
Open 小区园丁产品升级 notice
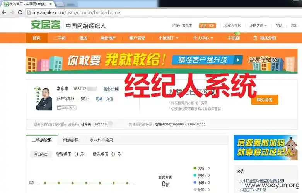point(253,190)
